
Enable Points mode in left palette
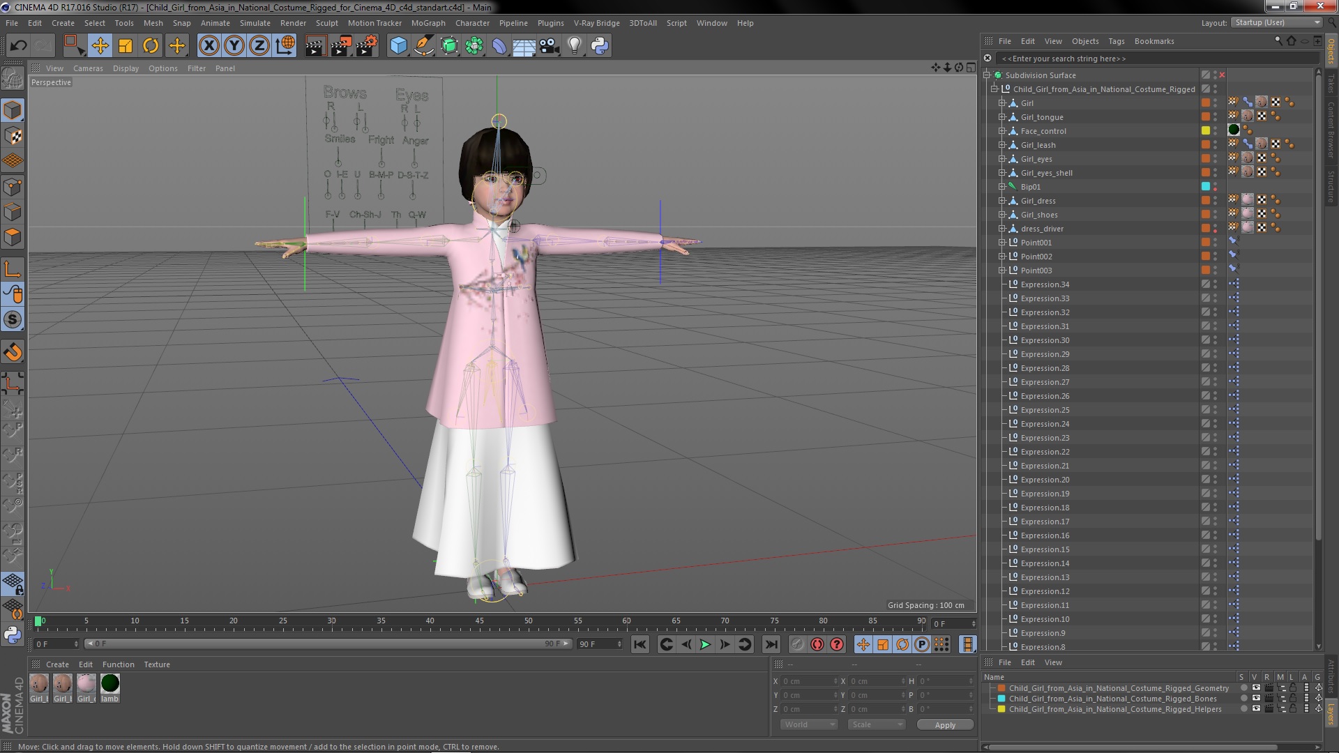point(13,187)
